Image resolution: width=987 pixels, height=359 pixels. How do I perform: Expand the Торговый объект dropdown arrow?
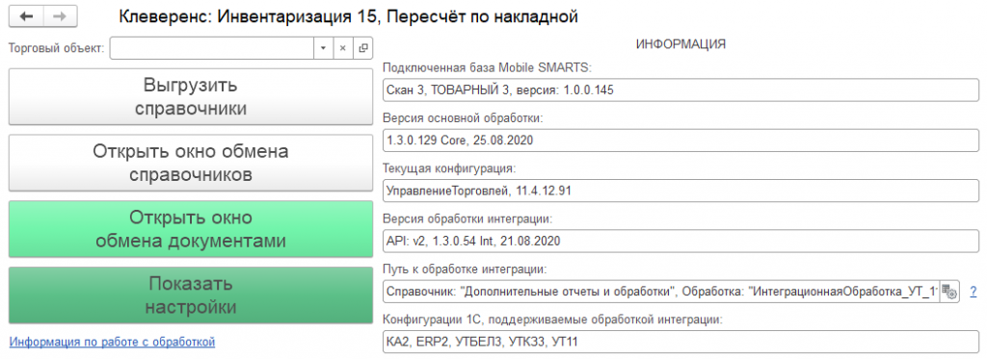click(322, 48)
